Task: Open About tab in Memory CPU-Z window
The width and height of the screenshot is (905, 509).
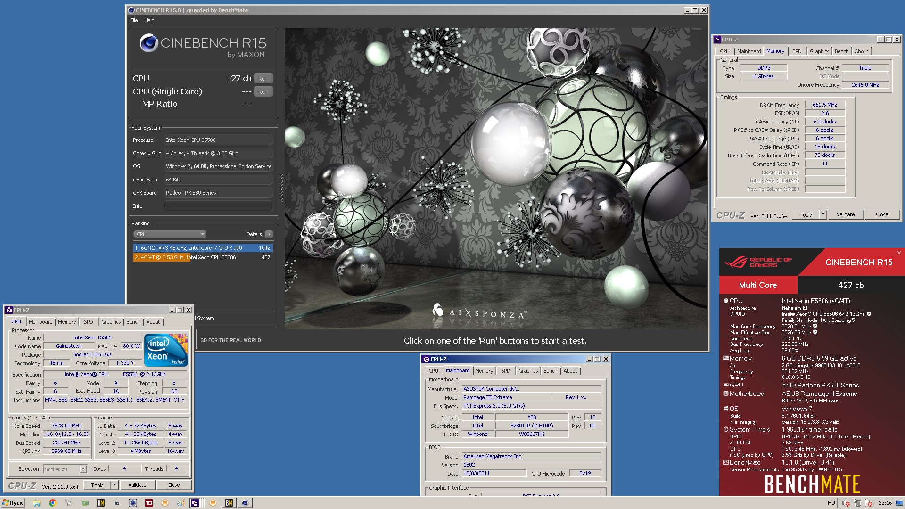Action: pos(861,51)
